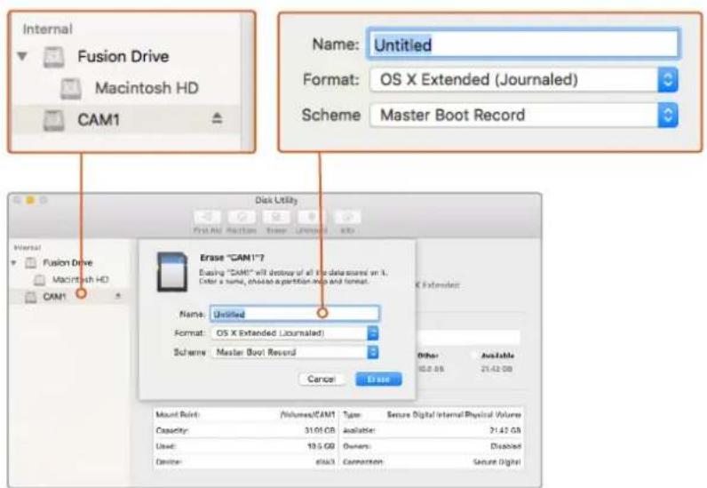Click the CAM1 disk icon in the enlarged callout
Viewport: 707px width, 488px height.
point(53,120)
